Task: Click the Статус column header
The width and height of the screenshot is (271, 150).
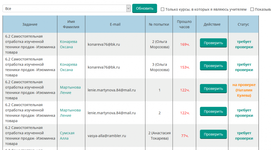Action: point(243,24)
